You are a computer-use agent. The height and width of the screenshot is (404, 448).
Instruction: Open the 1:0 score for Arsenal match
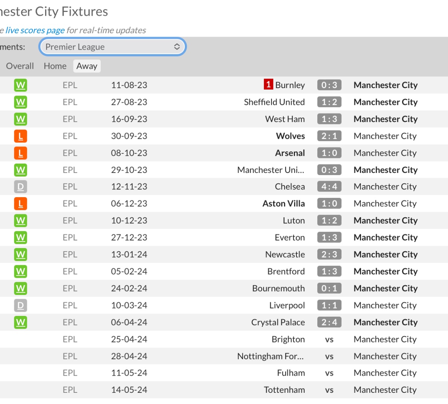[x=329, y=153]
